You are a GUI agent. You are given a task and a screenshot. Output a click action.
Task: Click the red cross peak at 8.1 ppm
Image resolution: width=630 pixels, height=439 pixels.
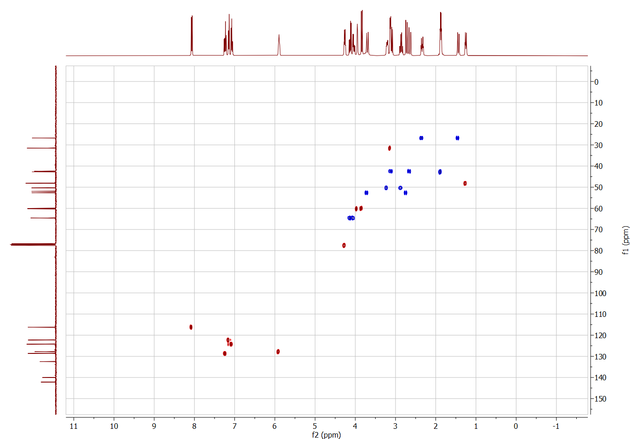click(191, 327)
